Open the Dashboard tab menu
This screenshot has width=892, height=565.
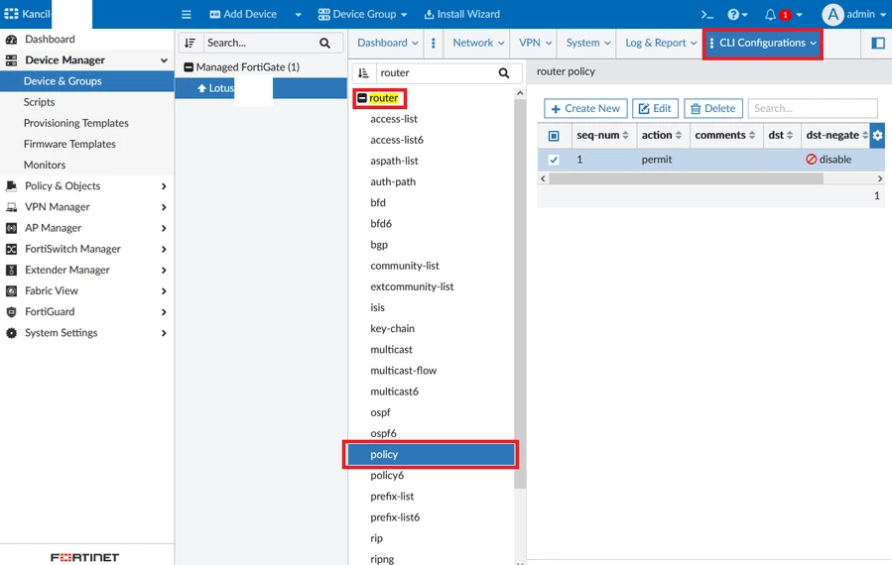[x=388, y=43]
